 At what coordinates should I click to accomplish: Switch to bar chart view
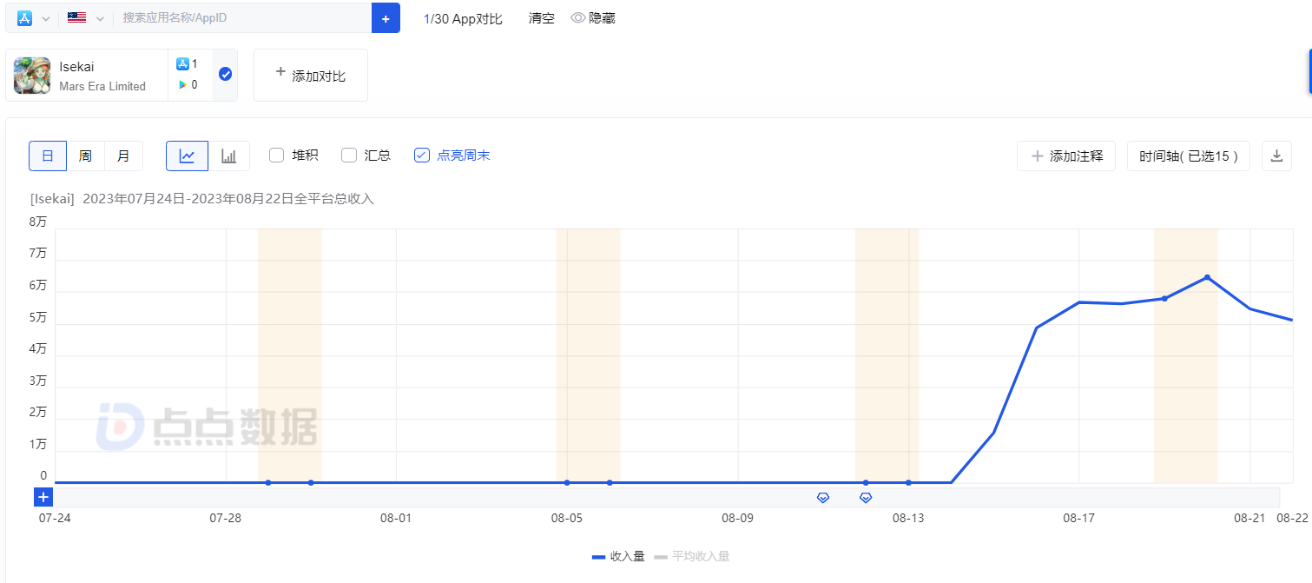point(229,156)
